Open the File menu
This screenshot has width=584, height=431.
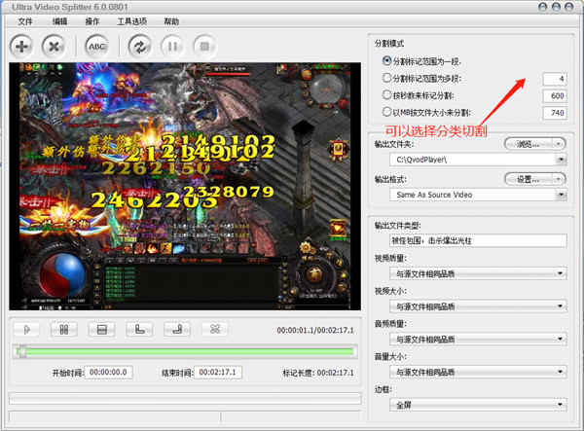click(x=25, y=21)
